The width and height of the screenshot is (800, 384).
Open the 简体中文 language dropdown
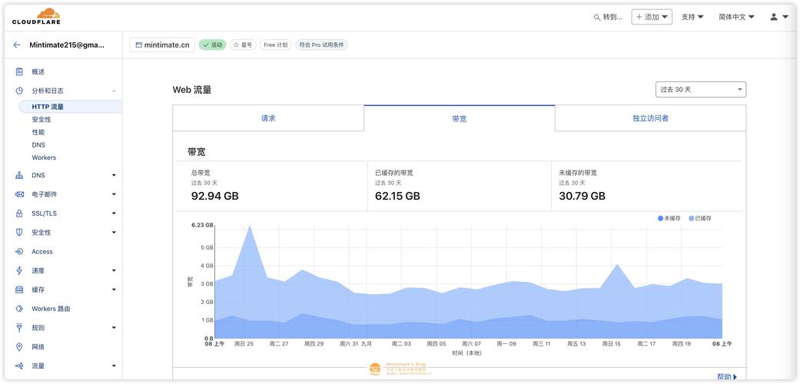click(x=736, y=17)
